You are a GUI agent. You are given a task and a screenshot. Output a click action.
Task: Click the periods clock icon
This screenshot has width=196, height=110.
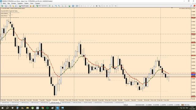(x=73, y=6)
